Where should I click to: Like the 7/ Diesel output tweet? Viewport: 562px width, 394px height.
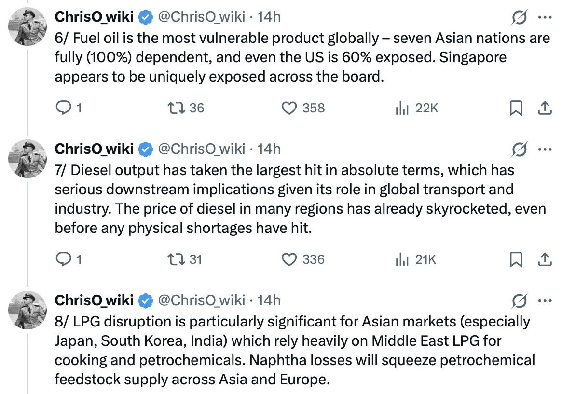pyautogui.click(x=289, y=259)
